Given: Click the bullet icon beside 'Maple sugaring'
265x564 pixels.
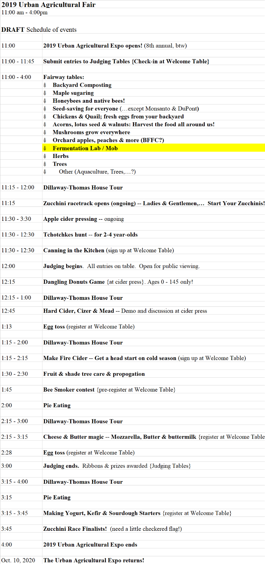Looking at the screenshot, I should pyautogui.click(x=45, y=93).
